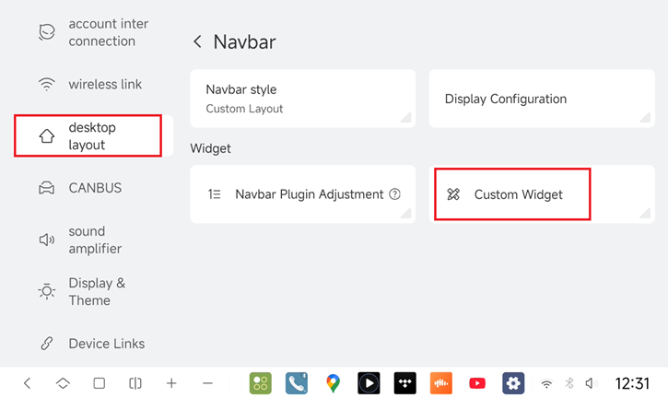Open the Google Maps app icon
This screenshot has height=398, width=668.
(x=333, y=383)
